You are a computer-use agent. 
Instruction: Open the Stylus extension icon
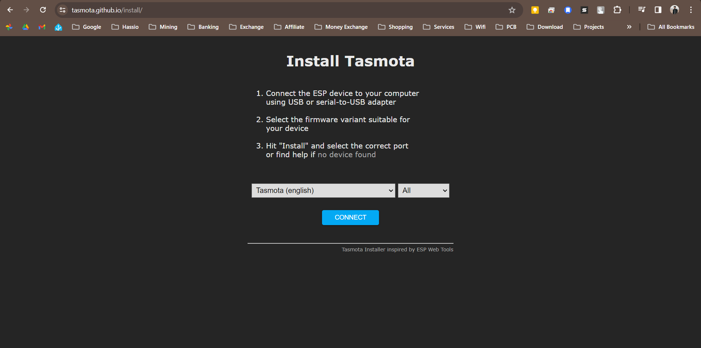pyautogui.click(x=584, y=10)
